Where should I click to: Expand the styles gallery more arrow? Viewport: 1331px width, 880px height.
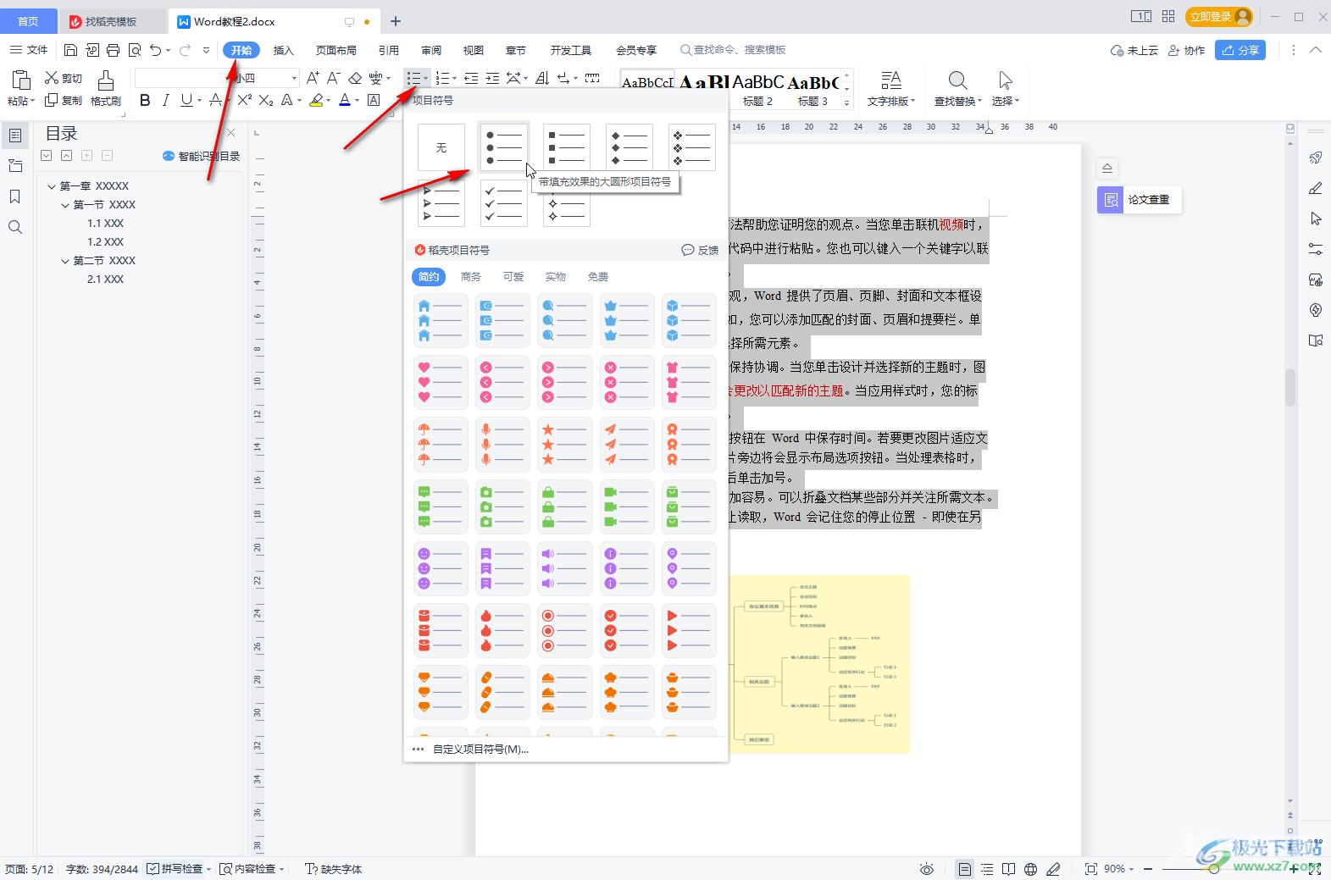tap(846, 102)
